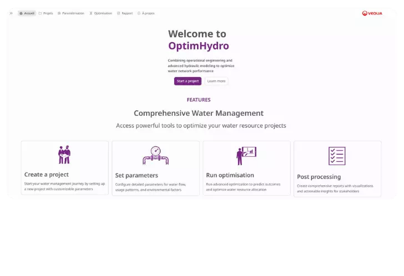Expand the sidebar with double-chevron icon
The height and width of the screenshot is (276, 404).
tap(11, 13)
